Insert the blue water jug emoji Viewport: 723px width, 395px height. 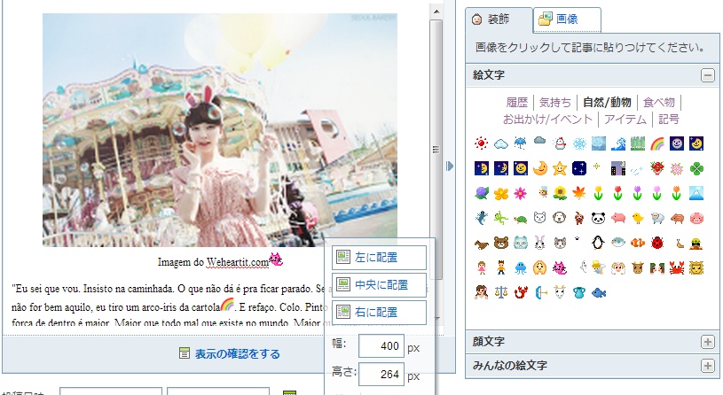pos(579,292)
